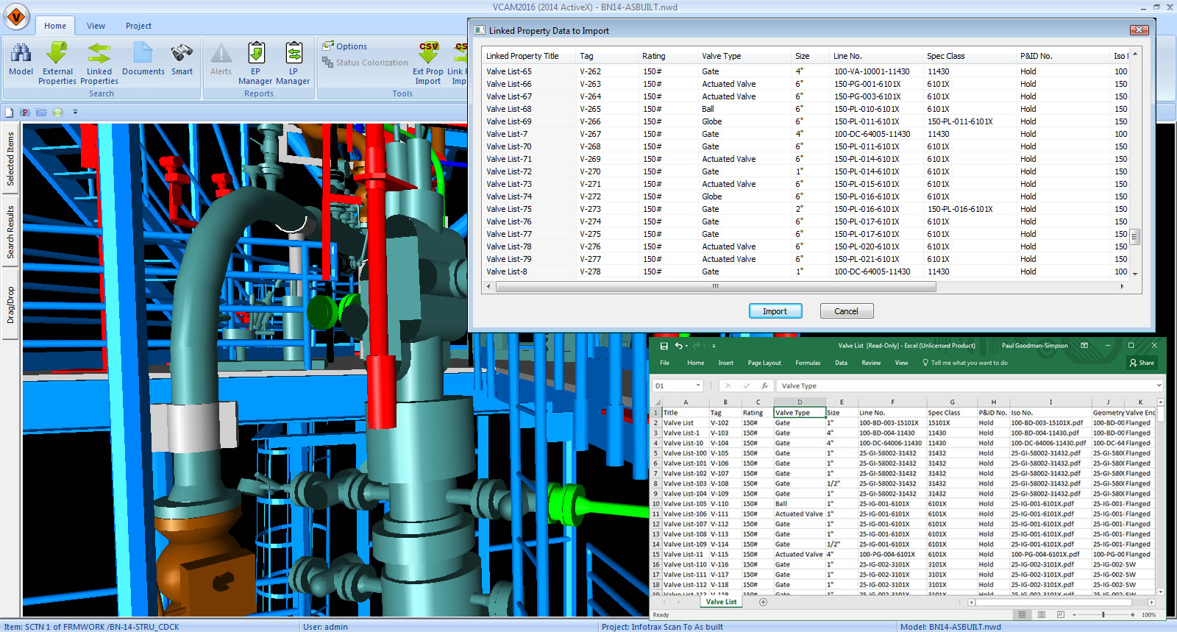The height and width of the screenshot is (632, 1177).
Task: Expand the Excel Name Box dropdown
Action: tap(697, 386)
